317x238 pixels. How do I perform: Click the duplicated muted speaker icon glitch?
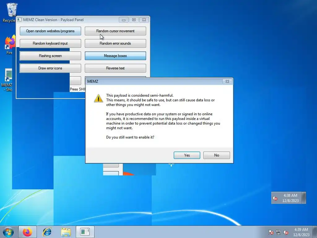point(275,198)
